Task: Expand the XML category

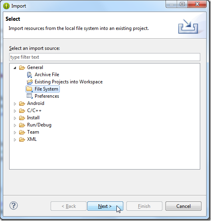Action: tap(15, 140)
